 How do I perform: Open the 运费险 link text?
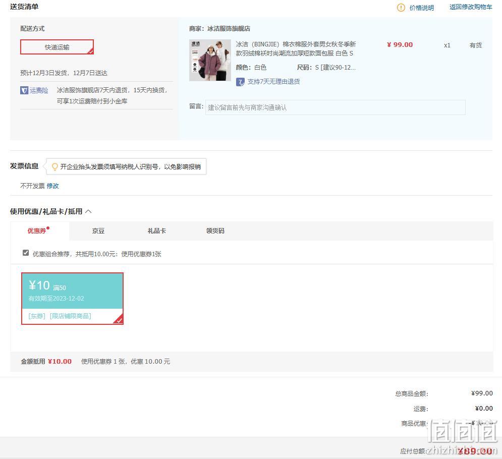tap(39, 90)
